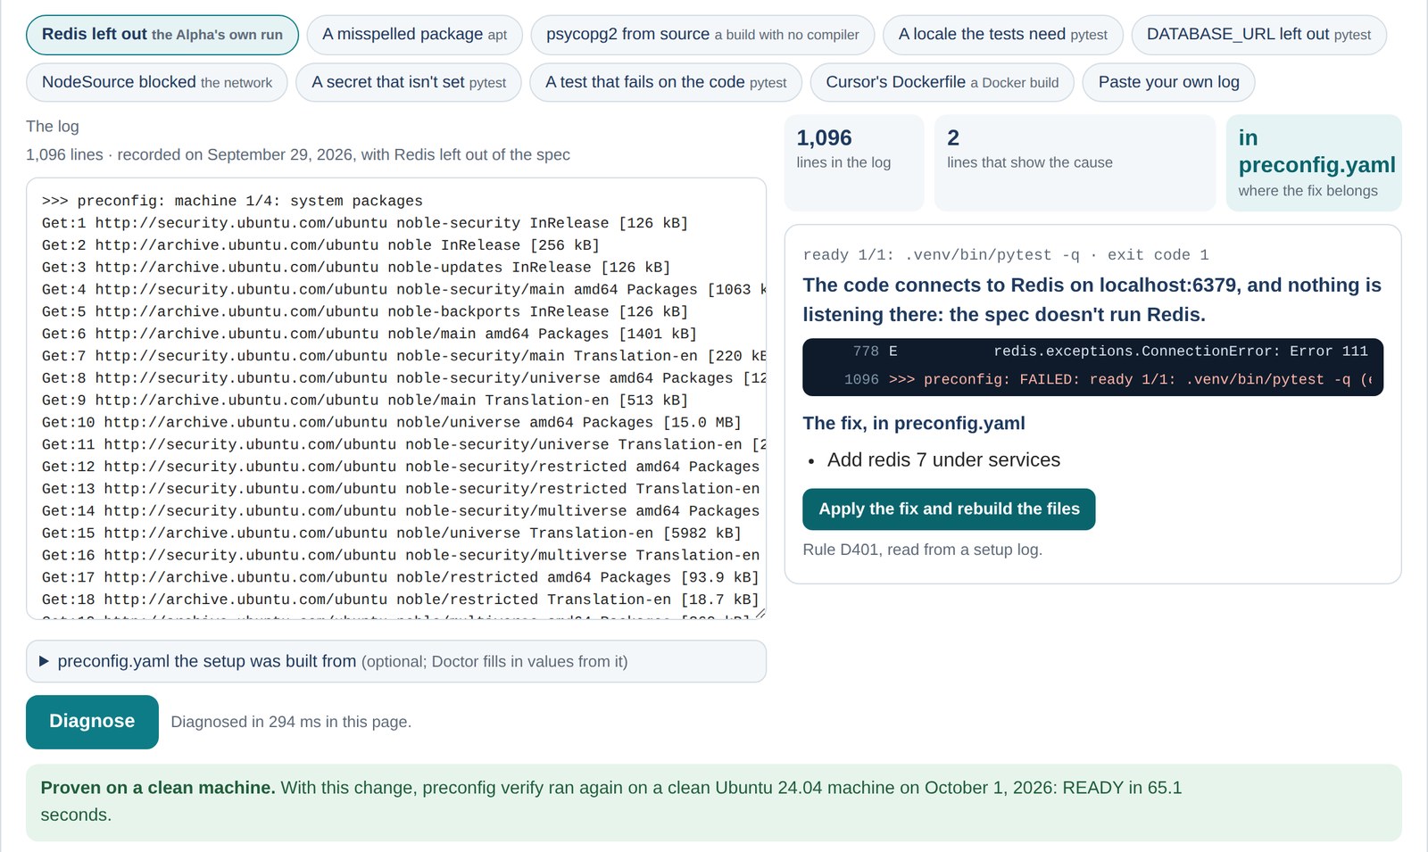The image size is (1428, 852).
Task: Click the '1,096 lines in the log' stat card
Action: (854, 162)
